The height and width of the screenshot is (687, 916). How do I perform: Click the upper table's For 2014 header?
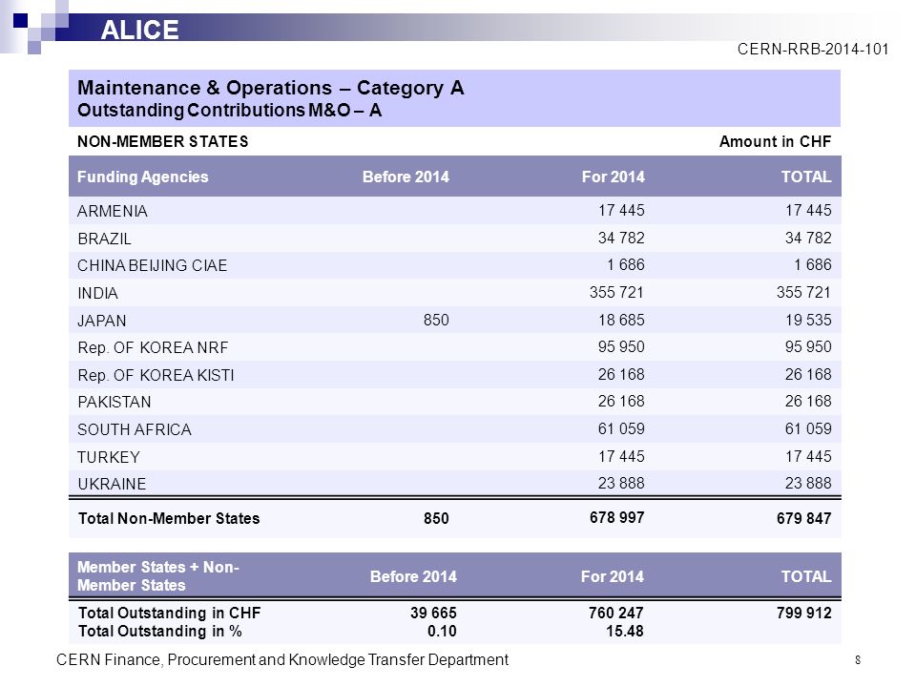[x=613, y=177]
